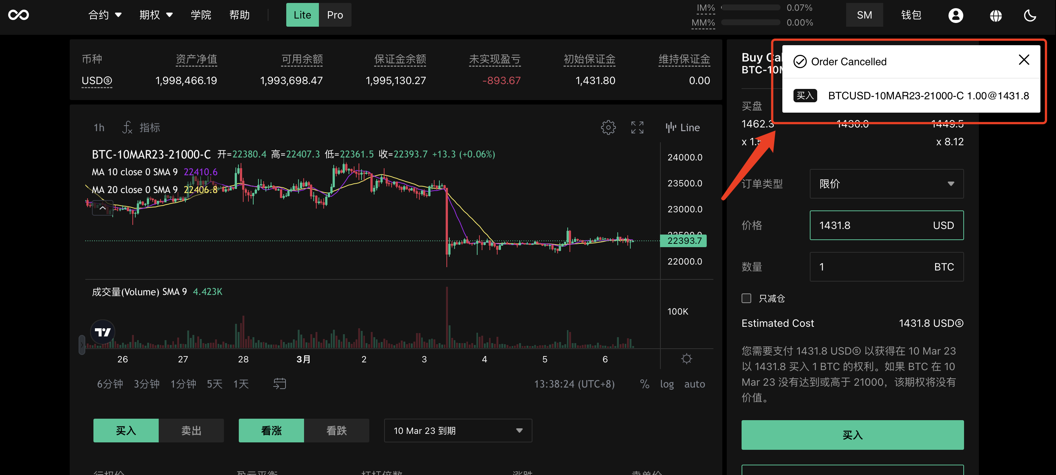Toggle percent scale on chart
This screenshot has height=475, width=1056.
644,384
